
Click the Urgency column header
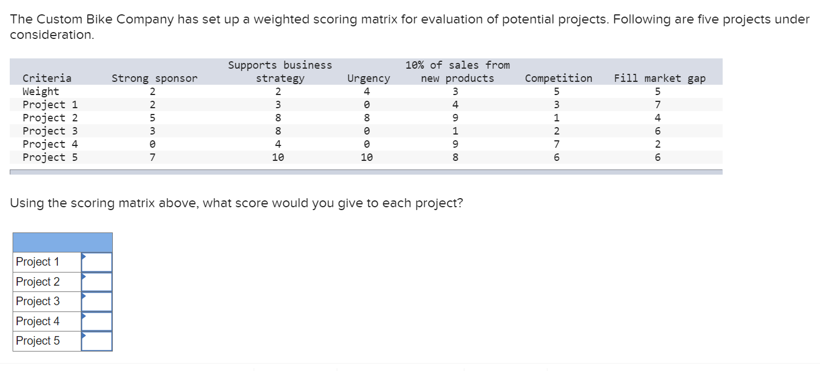(x=369, y=79)
